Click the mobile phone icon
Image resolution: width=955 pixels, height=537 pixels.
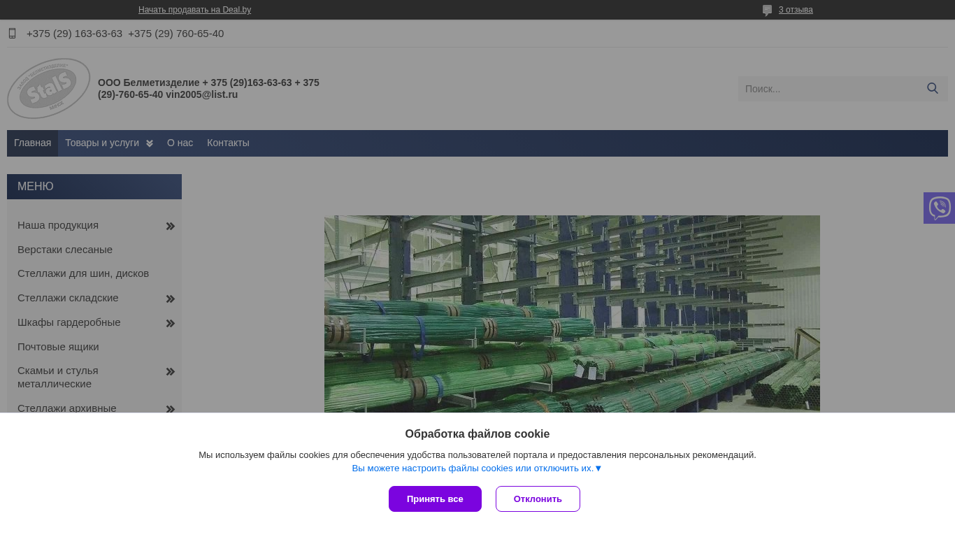pos(12,34)
